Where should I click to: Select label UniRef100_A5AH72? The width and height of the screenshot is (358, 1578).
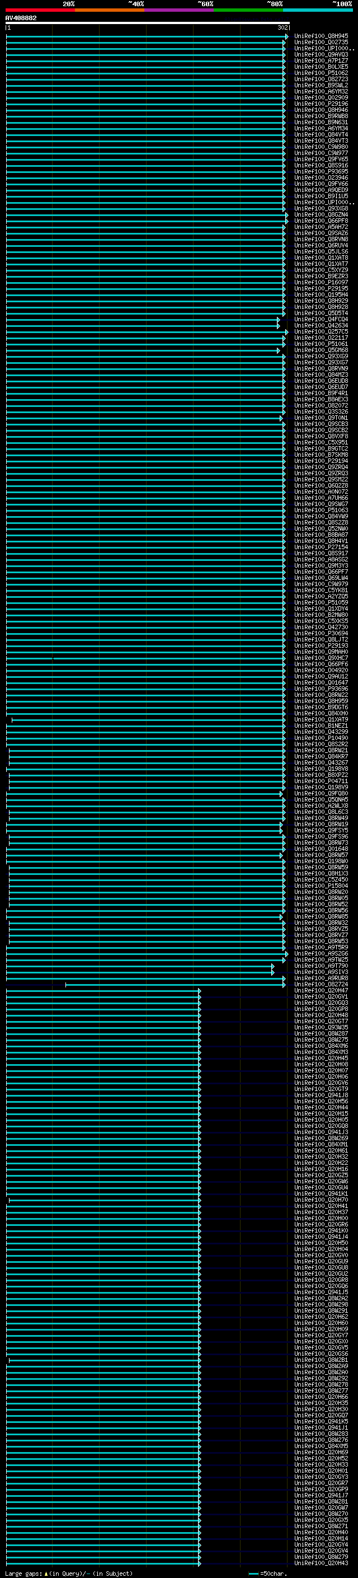[321, 227]
